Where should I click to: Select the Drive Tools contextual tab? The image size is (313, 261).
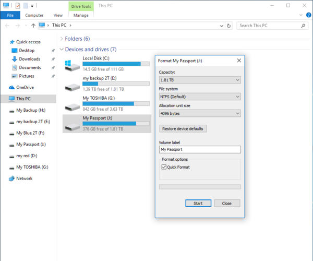point(81,6)
